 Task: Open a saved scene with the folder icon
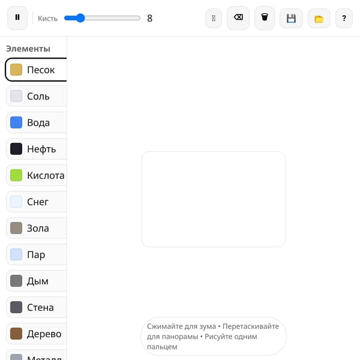click(319, 18)
